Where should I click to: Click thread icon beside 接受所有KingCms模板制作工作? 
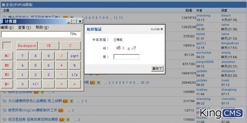[x=5, y=110]
